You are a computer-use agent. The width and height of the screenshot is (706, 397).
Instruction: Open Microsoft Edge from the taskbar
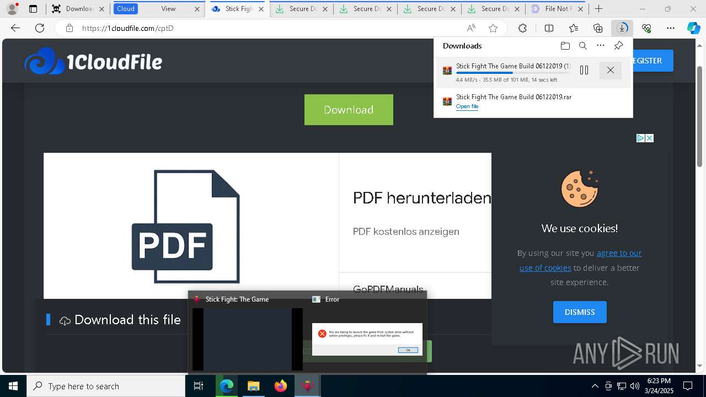(x=227, y=386)
